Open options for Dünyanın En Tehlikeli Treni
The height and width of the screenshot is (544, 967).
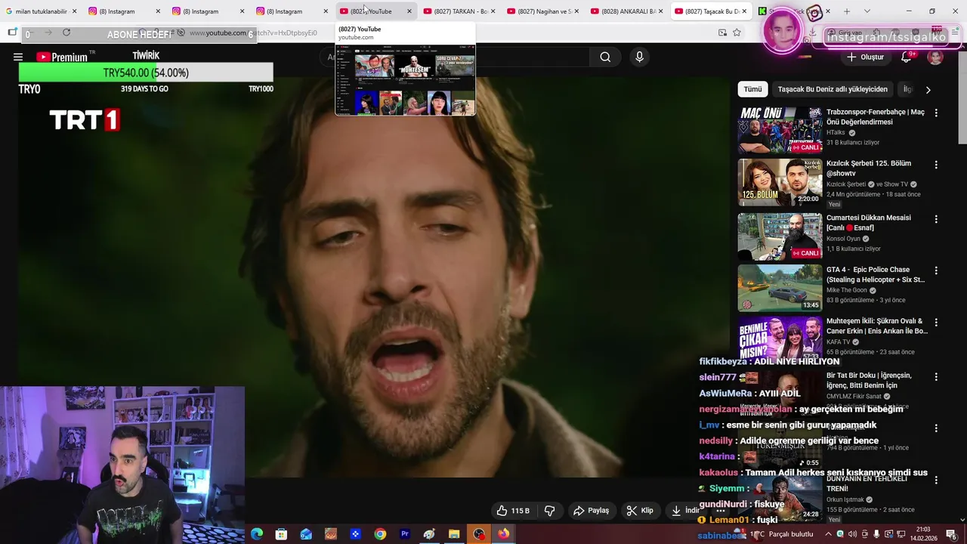[x=936, y=480]
